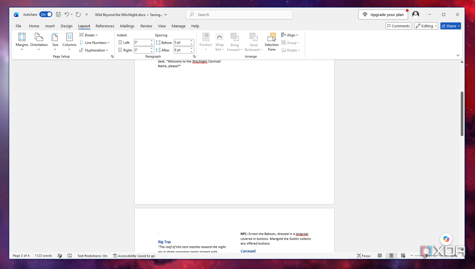Open the Page Setup dialog launcher
This screenshot has height=269, width=475.
(x=112, y=56)
